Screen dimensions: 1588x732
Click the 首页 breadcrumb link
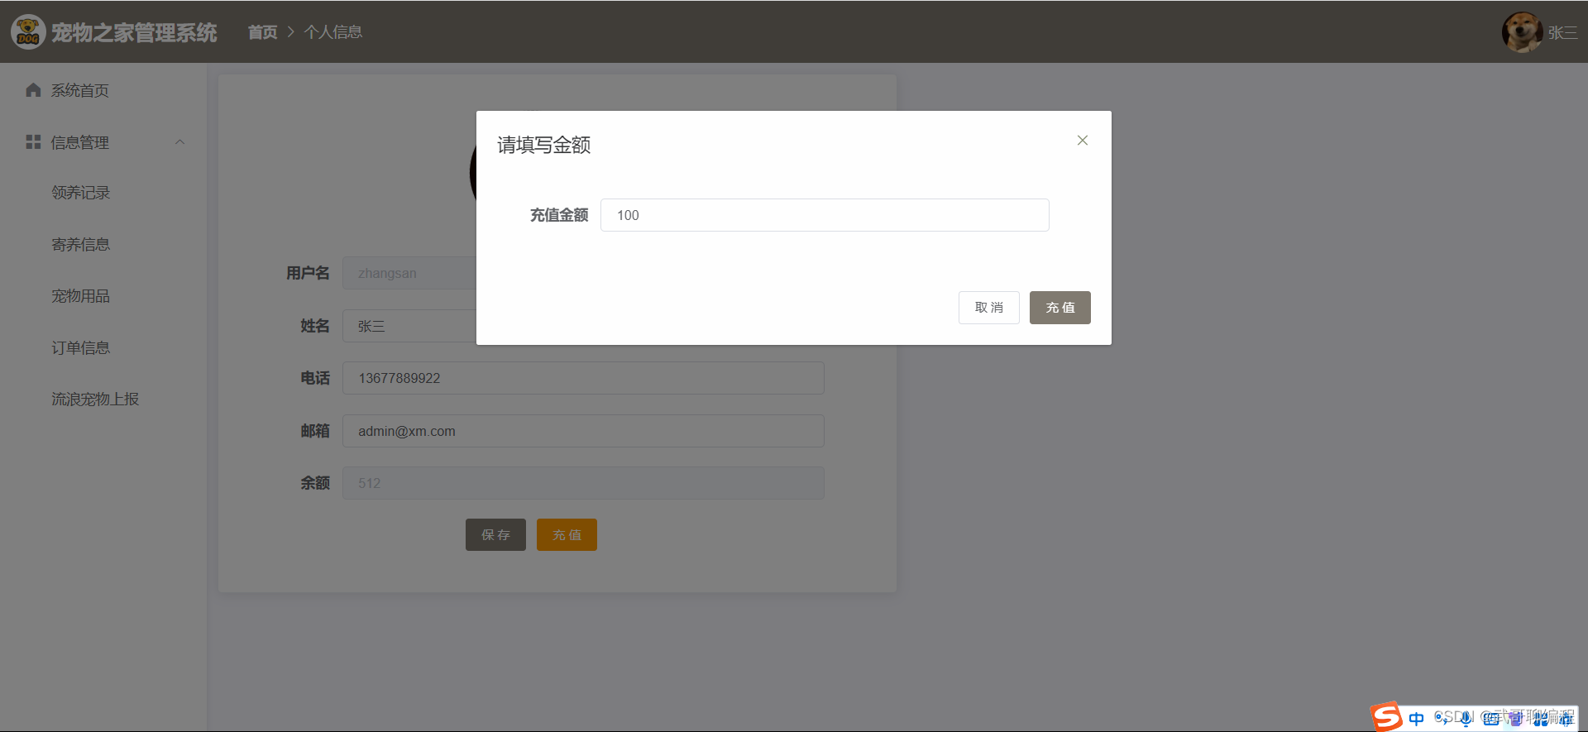[262, 32]
